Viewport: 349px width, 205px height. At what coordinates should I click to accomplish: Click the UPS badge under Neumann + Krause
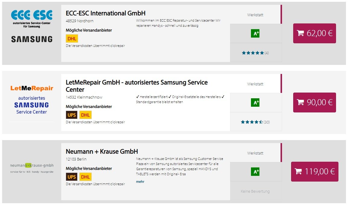72,177
